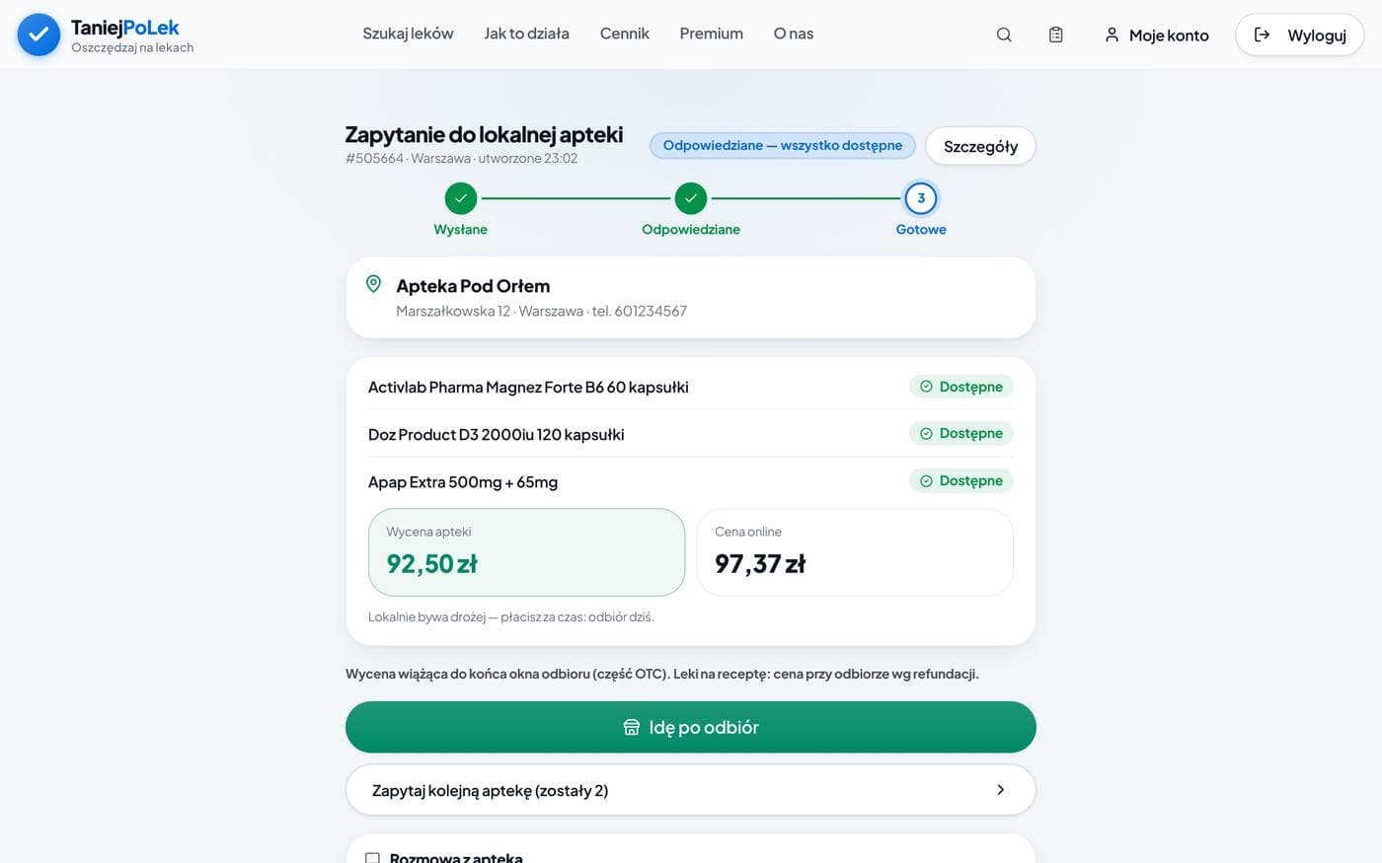Screen dimensions: 1382x863
Task: Click Dostępne check icon for Magnez Forte B6
Action: 926,387
